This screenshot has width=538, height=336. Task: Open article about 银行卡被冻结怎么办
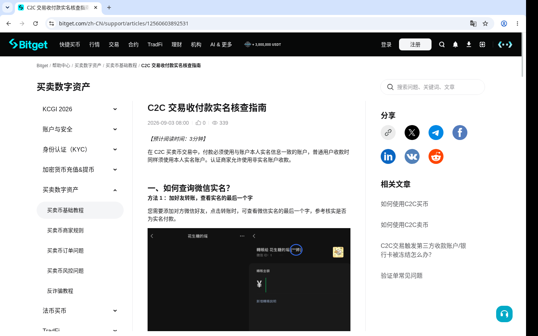point(423,250)
